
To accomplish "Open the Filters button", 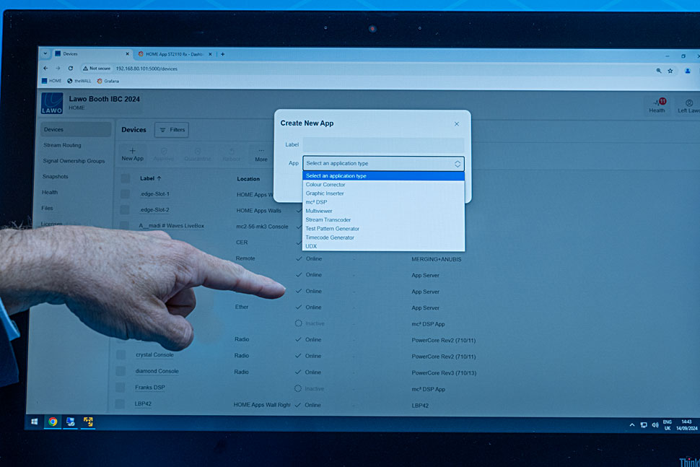I will (x=172, y=130).
